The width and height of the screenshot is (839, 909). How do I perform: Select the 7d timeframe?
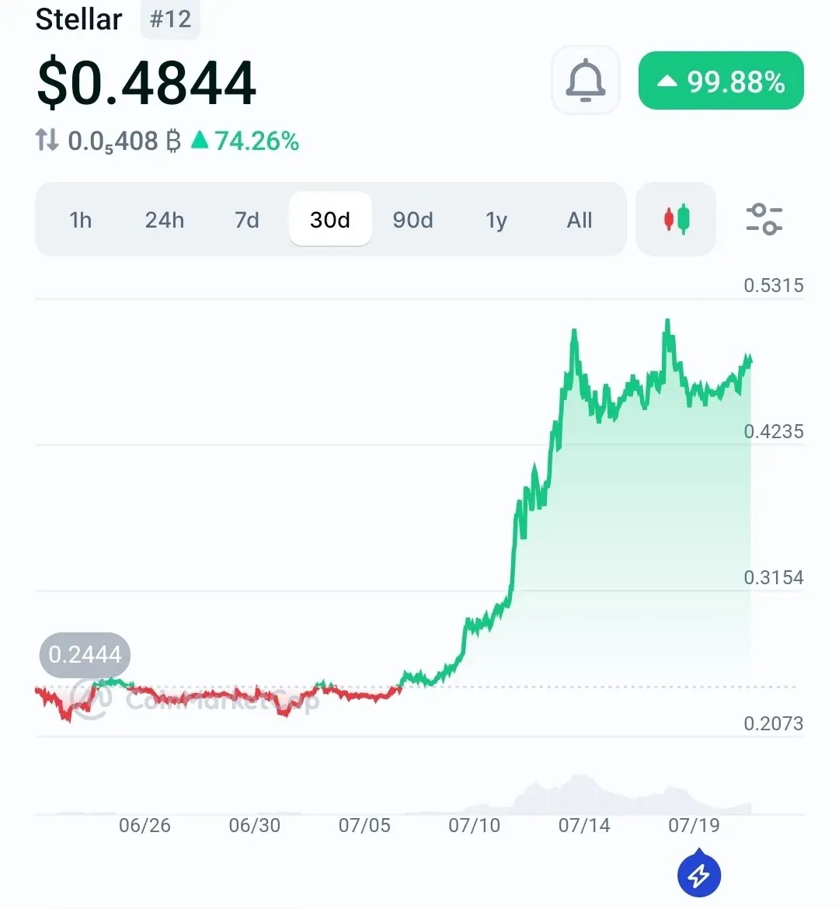(x=247, y=220)
